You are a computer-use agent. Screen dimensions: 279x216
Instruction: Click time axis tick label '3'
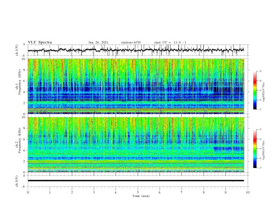point(94,192)
